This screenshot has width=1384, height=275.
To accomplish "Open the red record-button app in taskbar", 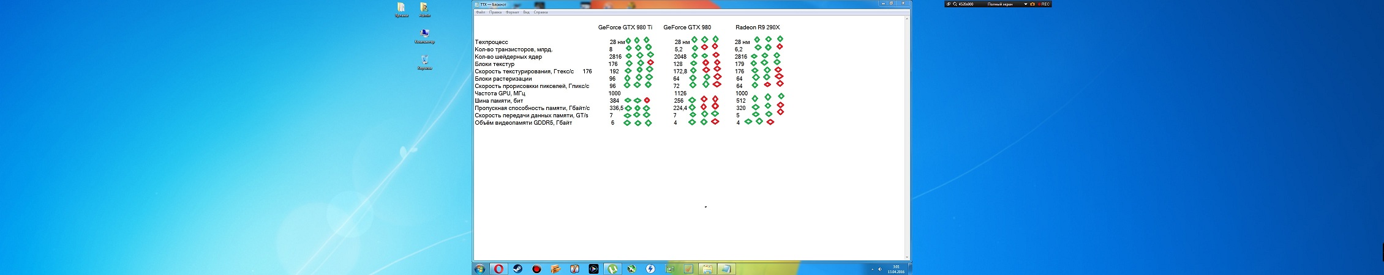I will pyautogui.click(x=536, y=269).
